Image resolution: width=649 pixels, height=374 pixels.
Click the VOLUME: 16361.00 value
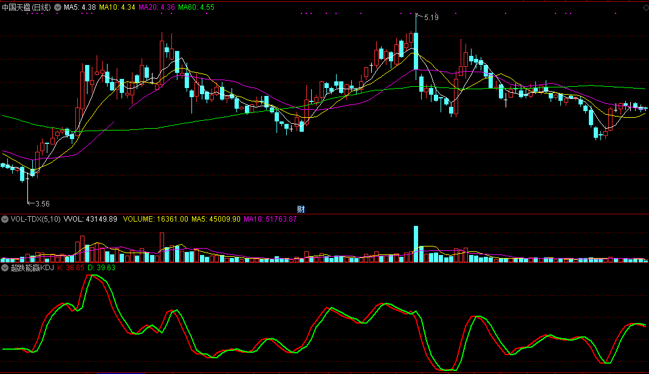point(156,219)
